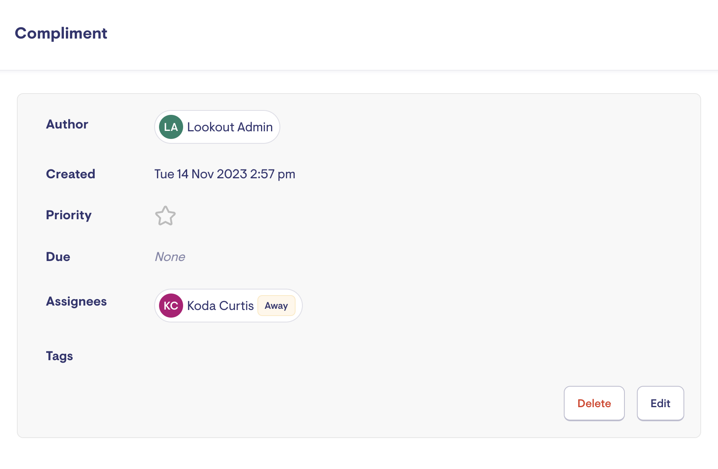Click the Away status badge

[x=276, y=306]
